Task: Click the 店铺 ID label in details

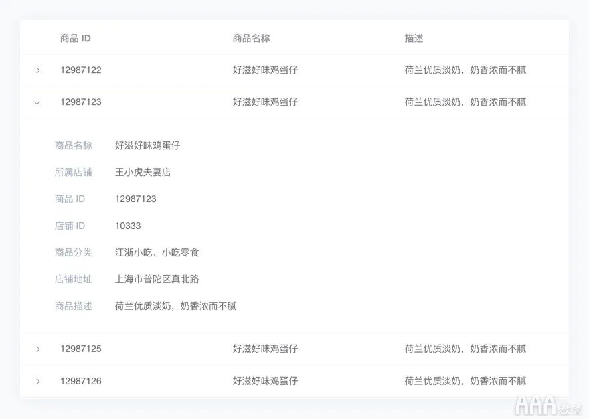Action: pyautogui.click(x=70, y=226)
